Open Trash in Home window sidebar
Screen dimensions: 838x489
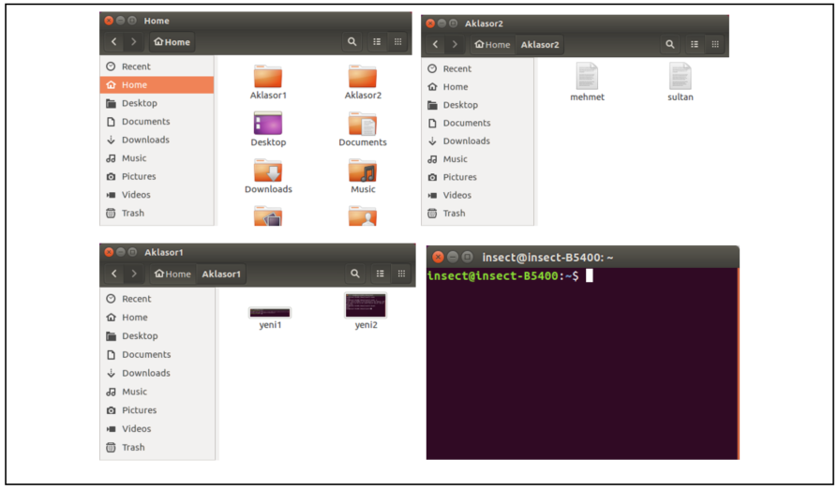157,213
